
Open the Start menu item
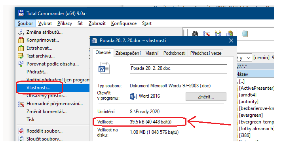tap(146, 23)
